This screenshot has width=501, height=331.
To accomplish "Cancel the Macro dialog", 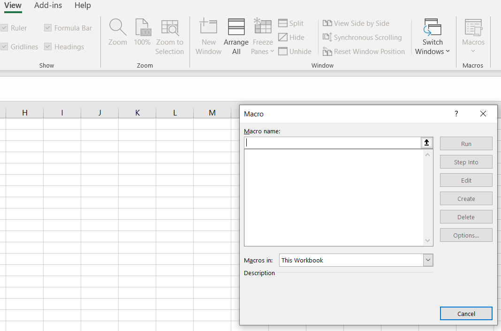I will pyautogui.click(x=466, y=314).
